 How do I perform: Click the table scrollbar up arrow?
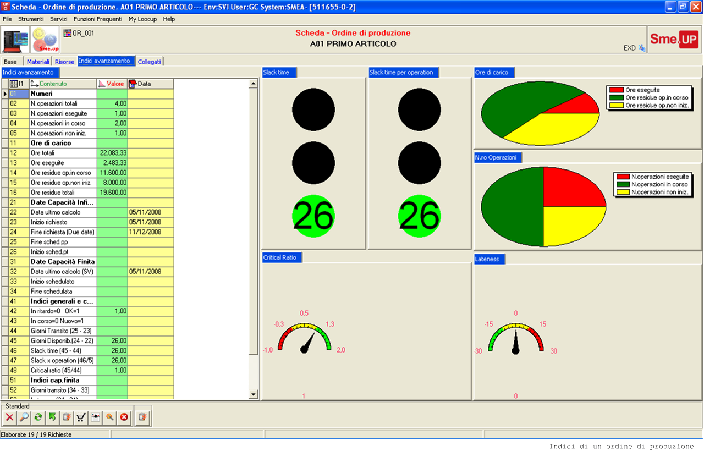coord(254,84)
